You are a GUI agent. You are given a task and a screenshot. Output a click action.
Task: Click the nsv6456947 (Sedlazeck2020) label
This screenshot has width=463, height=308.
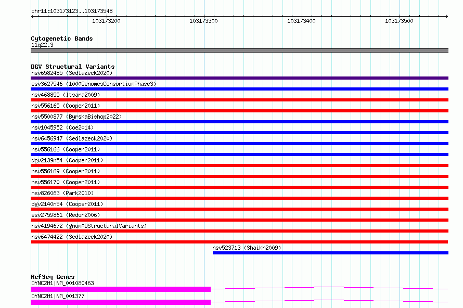point(72,138)
